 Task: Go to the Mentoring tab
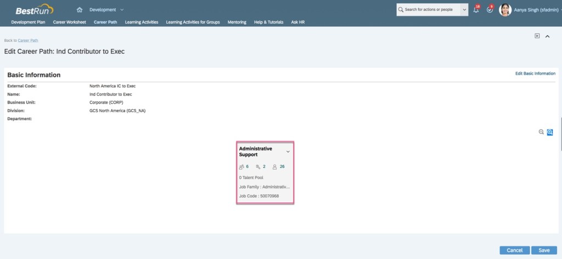pyautogui.click(x=237, y=22)
